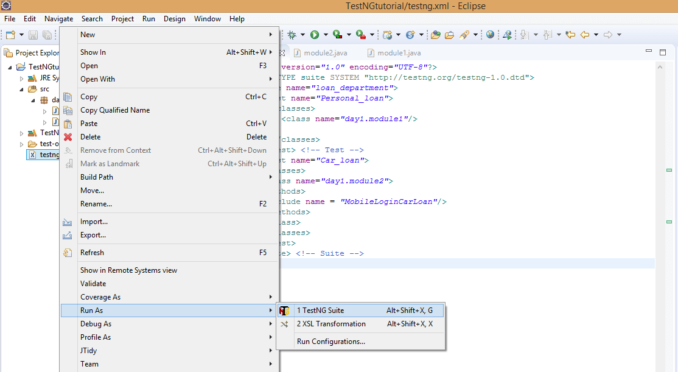Image resolution: width=678 pixels, height=372 pixels.
Task: Click the TestNG Suite icon in submenu
Action: 284,311
